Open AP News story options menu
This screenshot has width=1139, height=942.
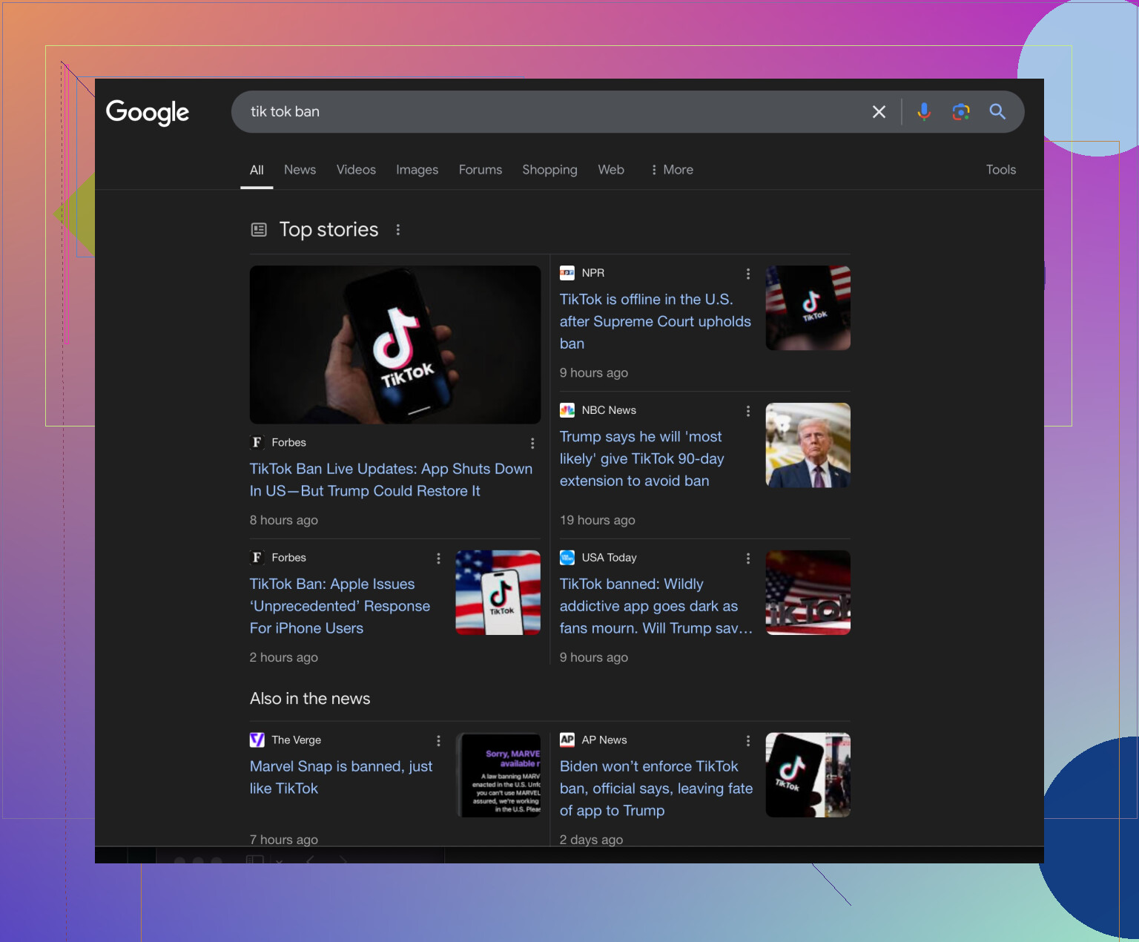[747, 740]
